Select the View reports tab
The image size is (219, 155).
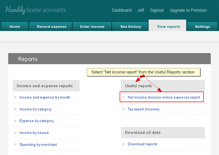(x=168, y=26)
